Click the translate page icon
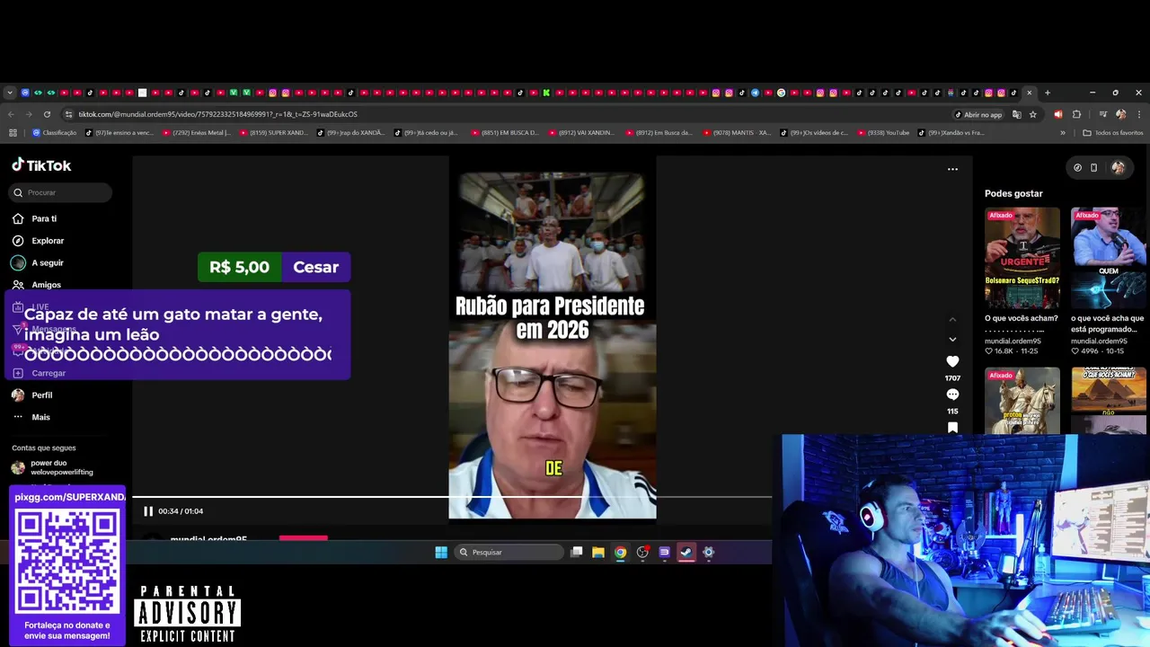Screen dimensions: 1150x647 pyautogui.click(x=1017, y=114)
